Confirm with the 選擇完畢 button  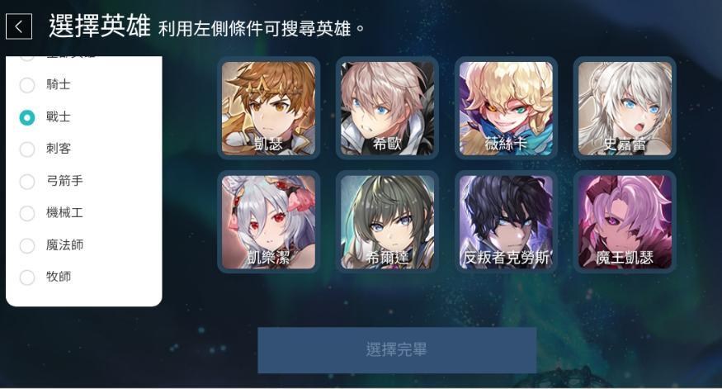pyautogui.click(x=397, y=350)
